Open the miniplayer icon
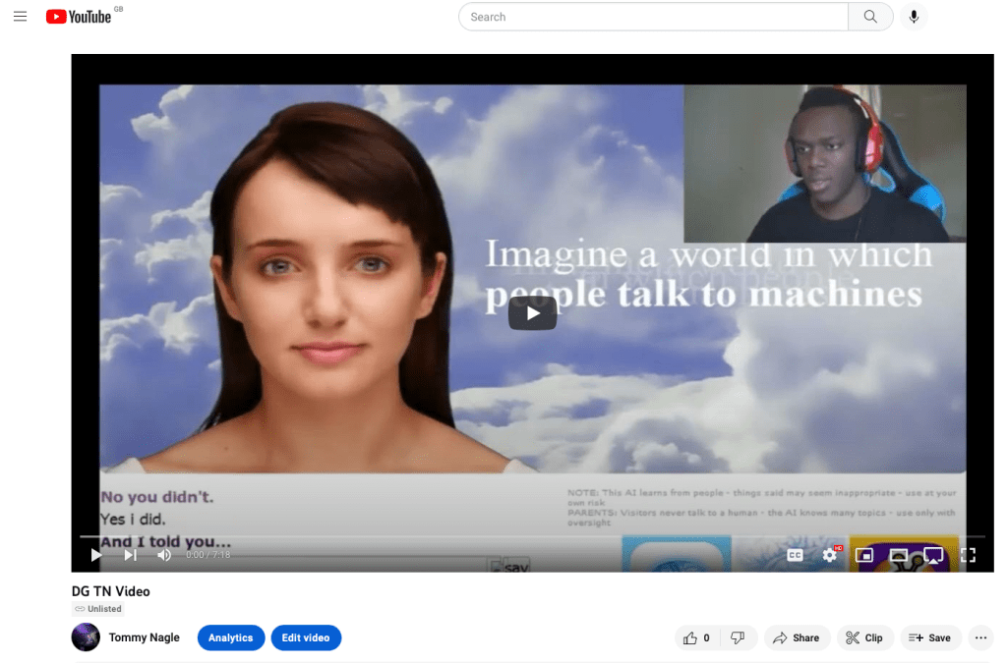 point(864,555)
